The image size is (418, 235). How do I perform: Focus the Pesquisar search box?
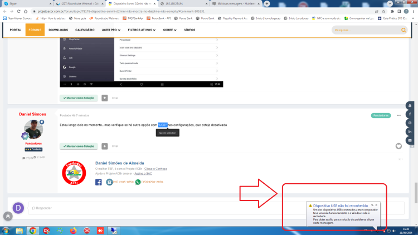coord(367,30)
